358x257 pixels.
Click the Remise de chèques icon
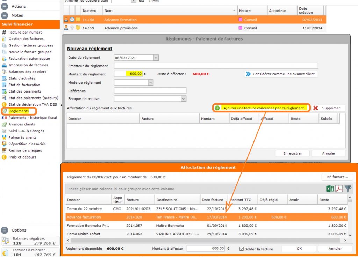pyautogui.click(x=4, y=150)
